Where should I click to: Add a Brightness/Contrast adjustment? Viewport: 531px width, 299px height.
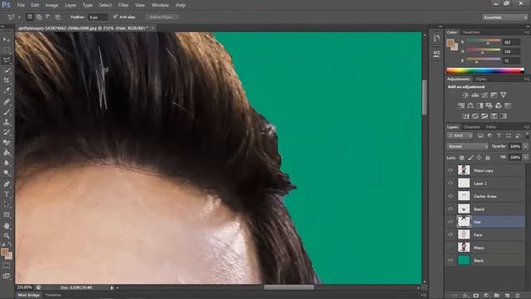tap(466, 96)
